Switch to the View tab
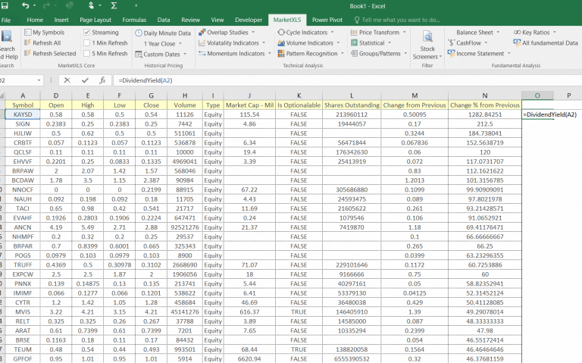The image size is (582, 363). 217,20
